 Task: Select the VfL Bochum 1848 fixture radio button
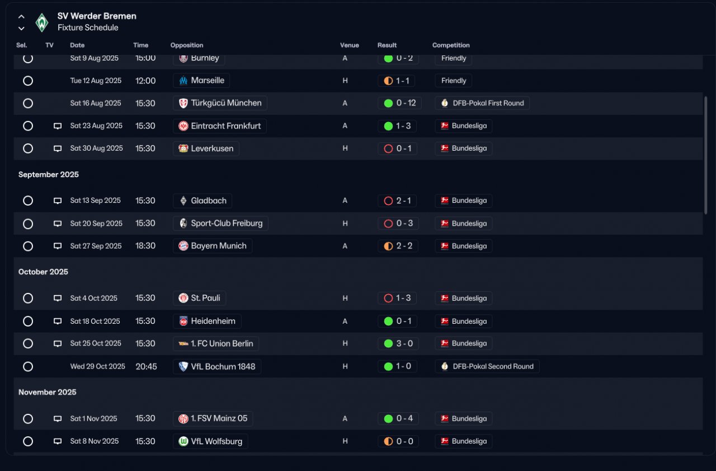click(x=28, y=367)
